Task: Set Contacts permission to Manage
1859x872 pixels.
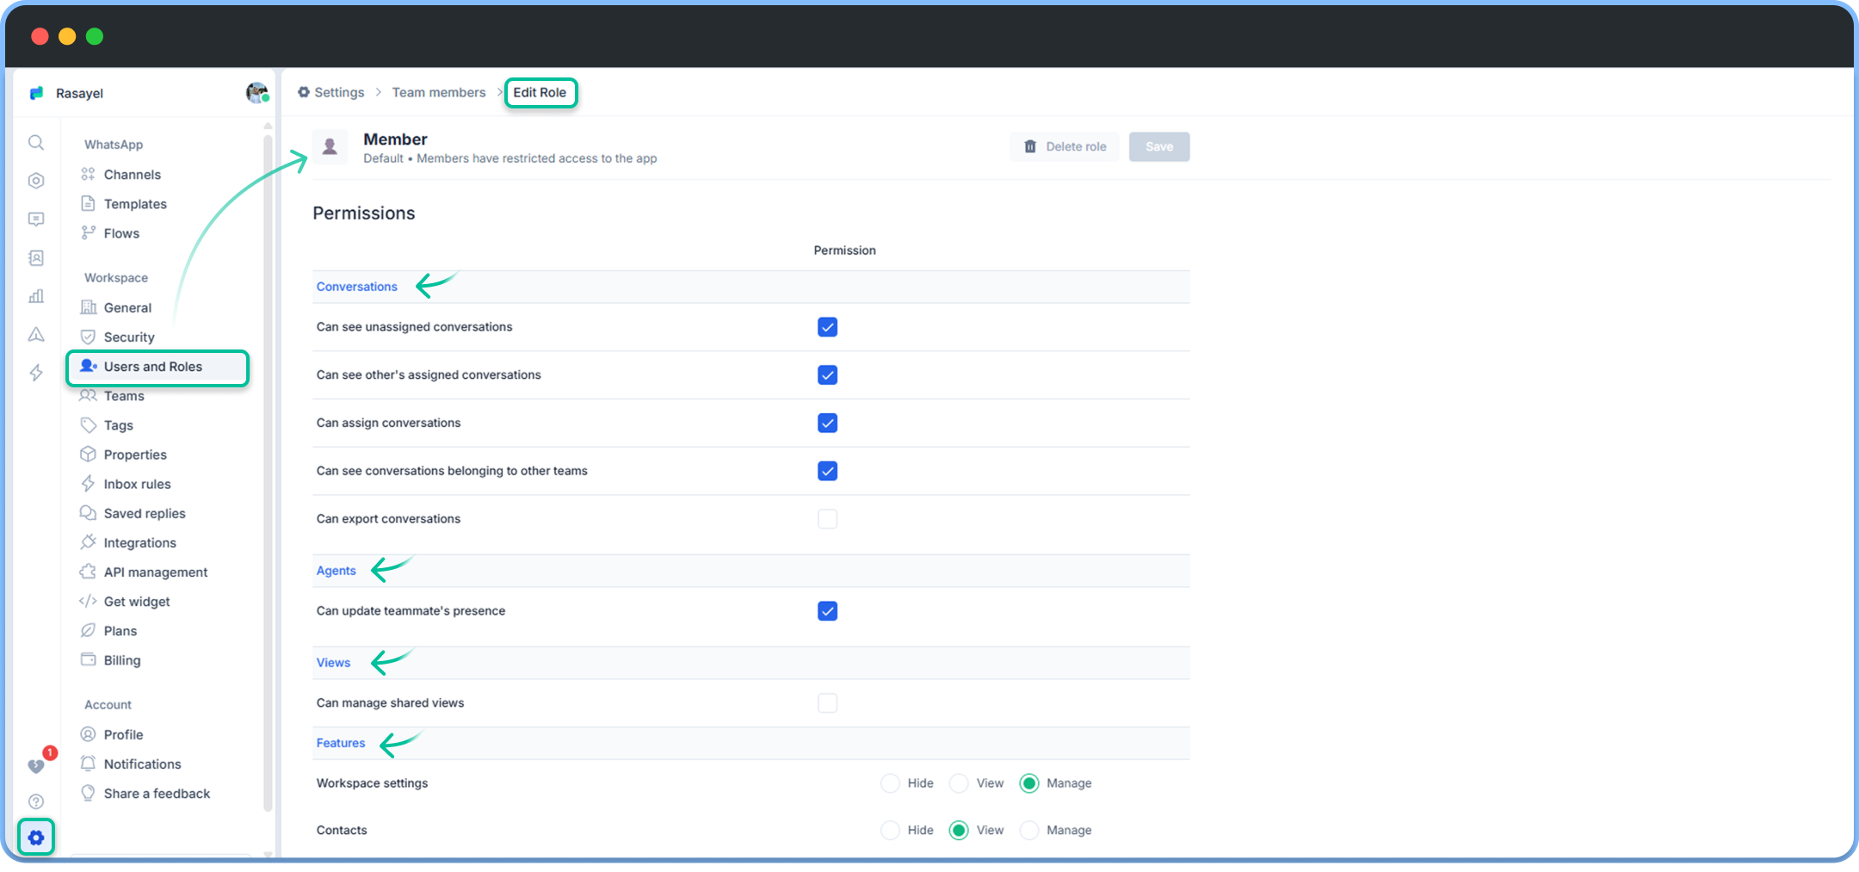Action: click(x=1029, y=830)
